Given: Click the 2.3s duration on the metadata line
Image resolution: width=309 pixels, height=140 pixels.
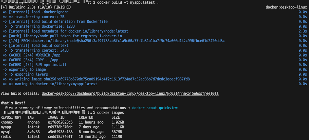Looking at the screenshot, I should 303,31.
